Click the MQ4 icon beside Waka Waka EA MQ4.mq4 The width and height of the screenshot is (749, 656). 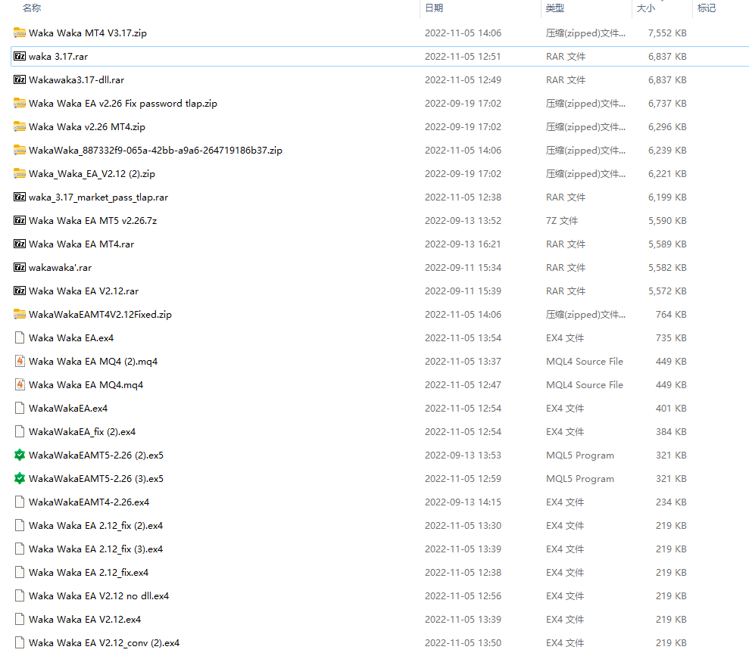click(x=20, y=385)
